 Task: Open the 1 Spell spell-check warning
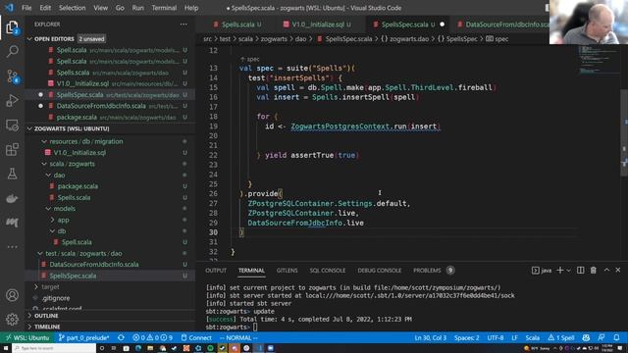[561, 337]
